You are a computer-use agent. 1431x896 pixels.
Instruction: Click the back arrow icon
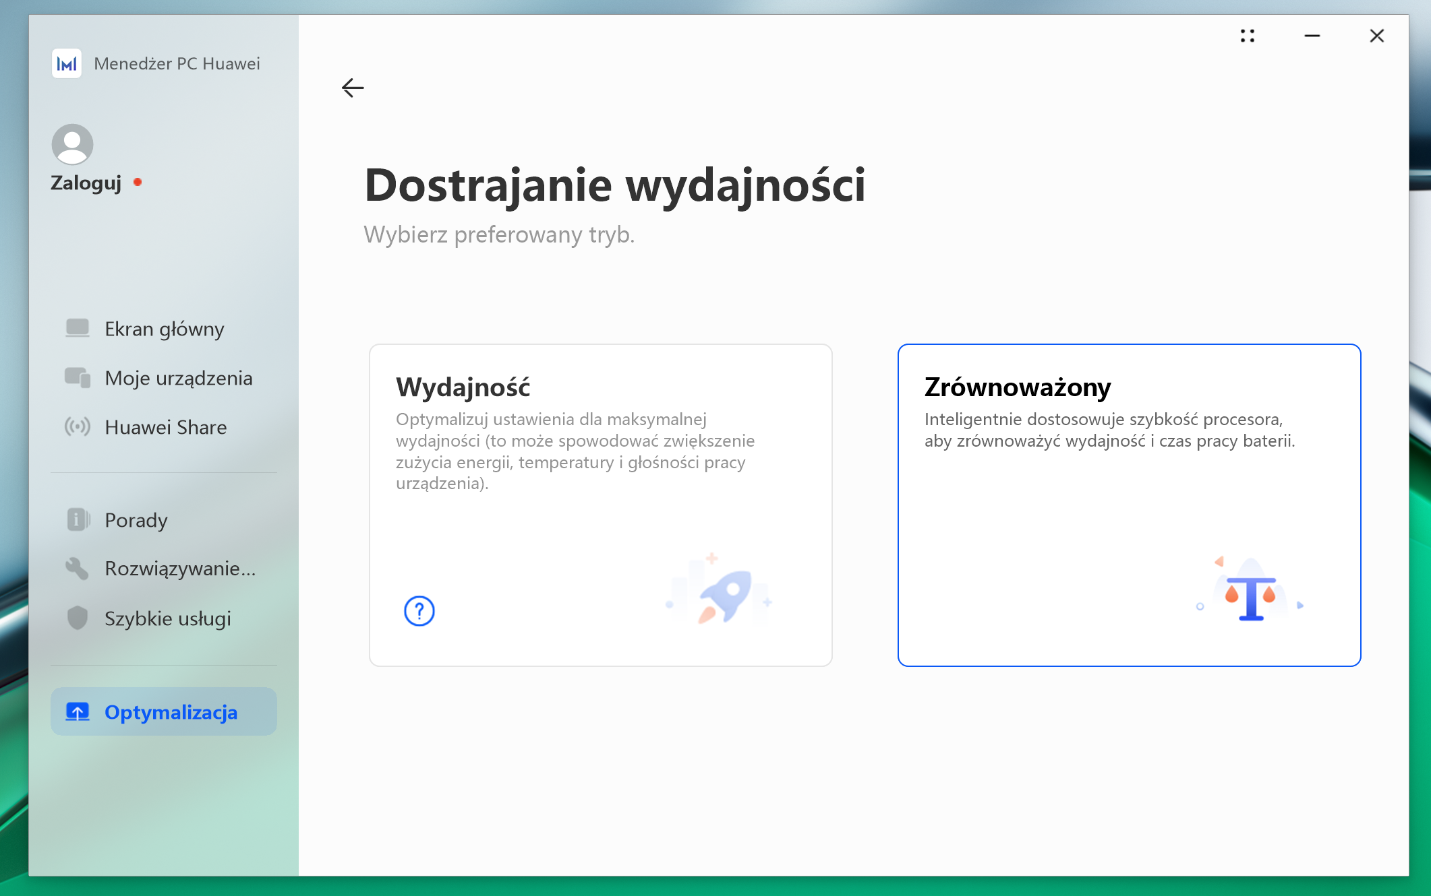coord(353,88)
